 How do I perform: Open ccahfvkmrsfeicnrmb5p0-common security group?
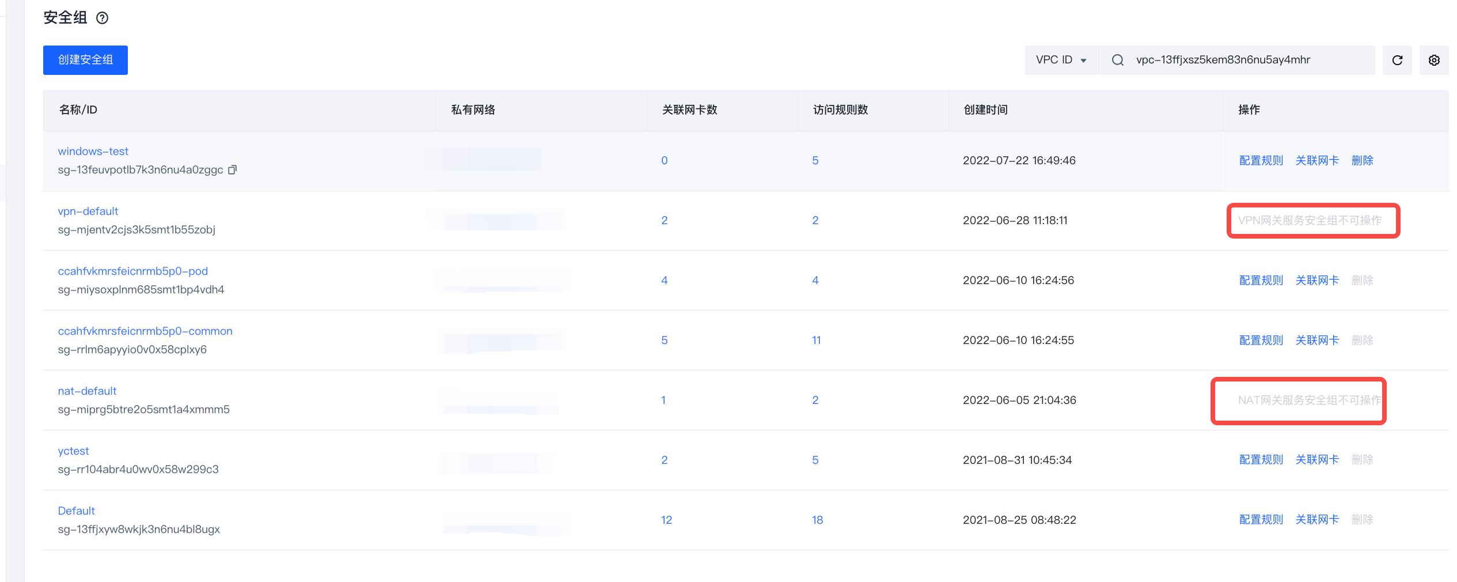145,331
